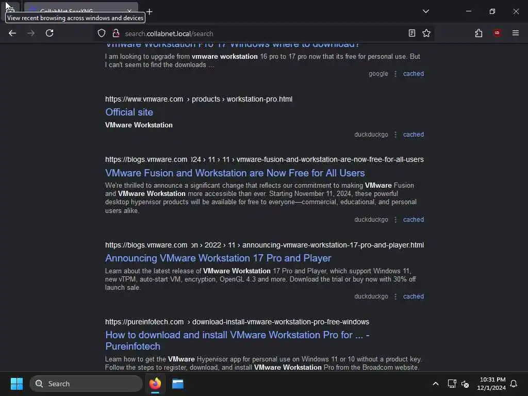Open options dots for Fusion free announcement result
Screen dimensions: 528x396
395,220
